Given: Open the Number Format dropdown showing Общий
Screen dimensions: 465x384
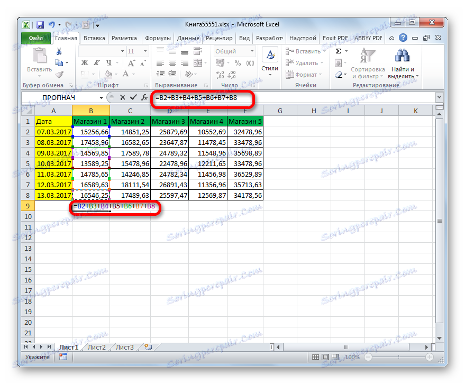Looking at the screenshot, I should (x=233, y=51).
